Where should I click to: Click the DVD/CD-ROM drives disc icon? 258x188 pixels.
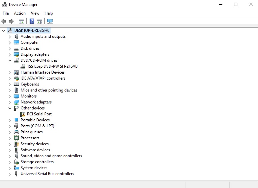pos(16,60)
